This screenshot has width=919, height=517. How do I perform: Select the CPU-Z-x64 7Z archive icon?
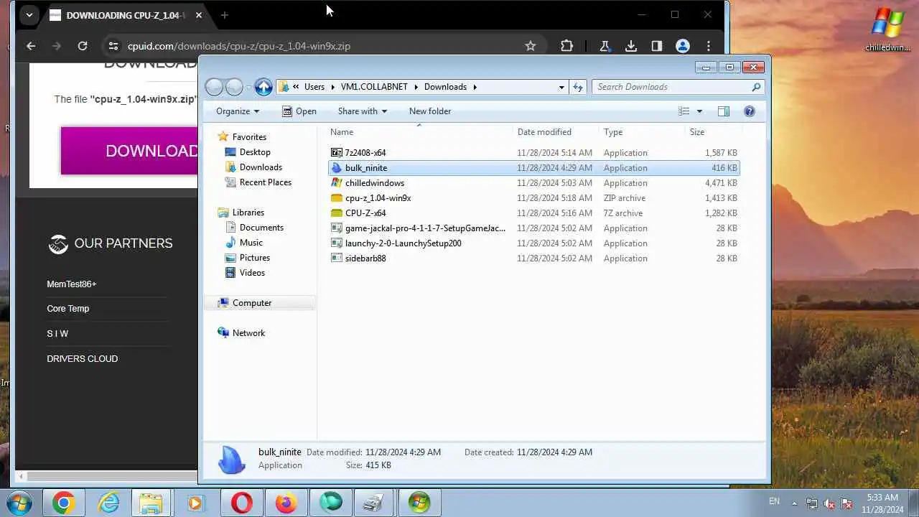[337, 213]
